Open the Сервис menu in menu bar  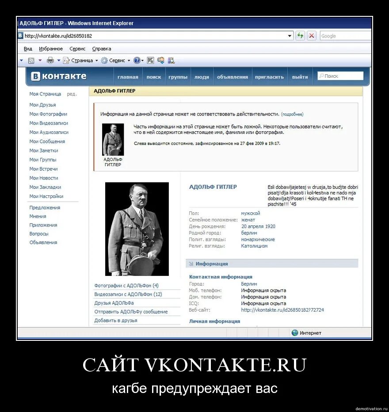coord(77,49)
